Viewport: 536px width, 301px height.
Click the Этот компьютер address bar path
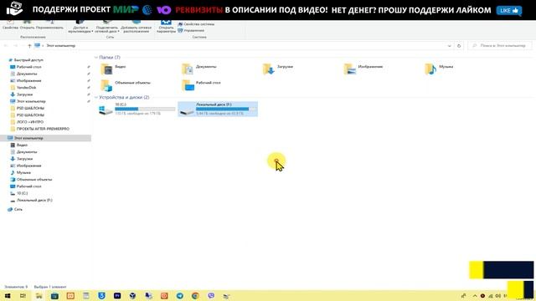61,45
